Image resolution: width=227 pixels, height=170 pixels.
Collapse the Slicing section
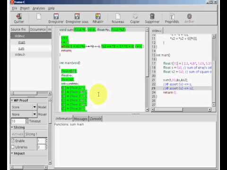click(12, 127)
